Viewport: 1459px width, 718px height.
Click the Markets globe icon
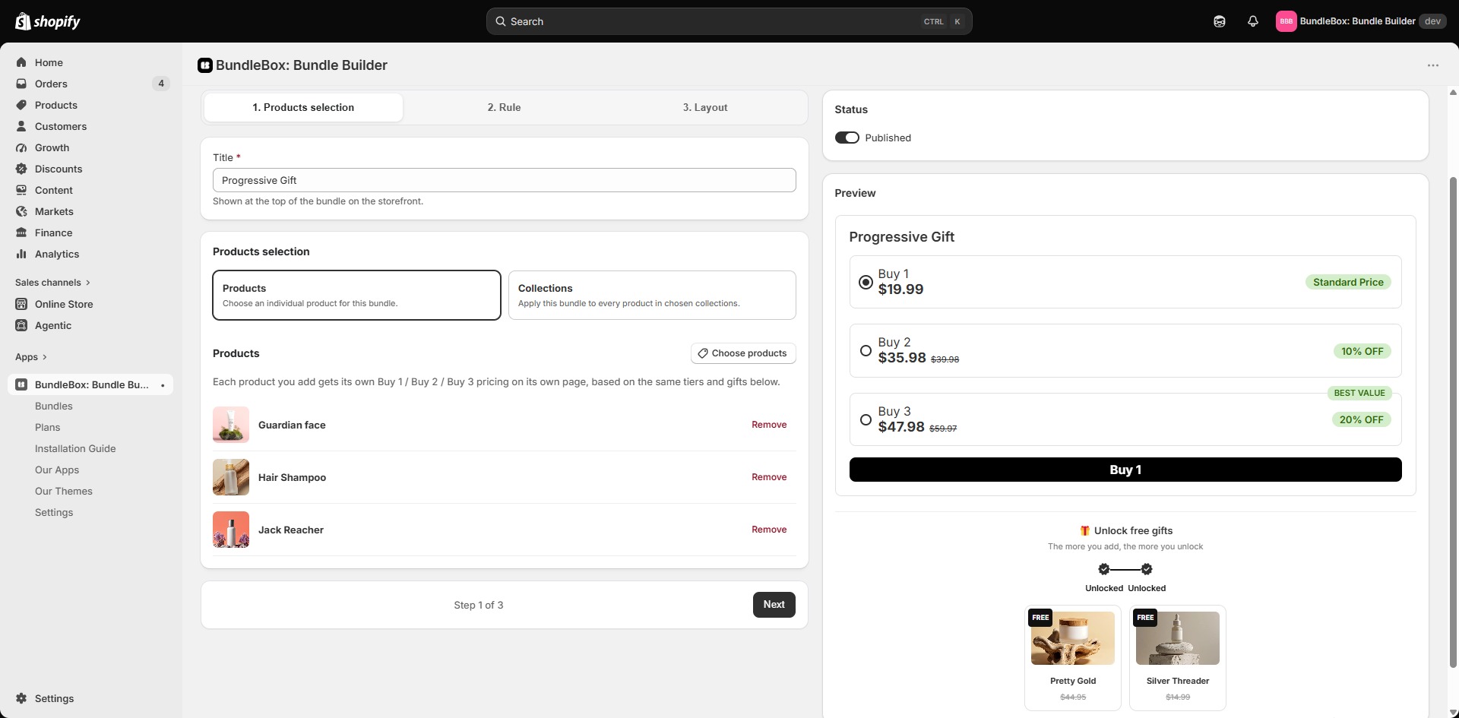21,211
